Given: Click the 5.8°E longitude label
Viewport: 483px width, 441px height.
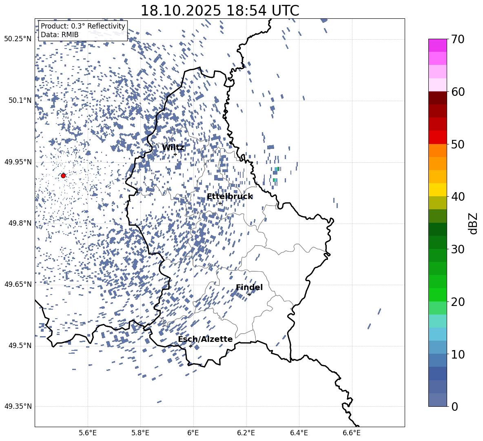Looking at the screenshot, I should [x=140, y=433].
